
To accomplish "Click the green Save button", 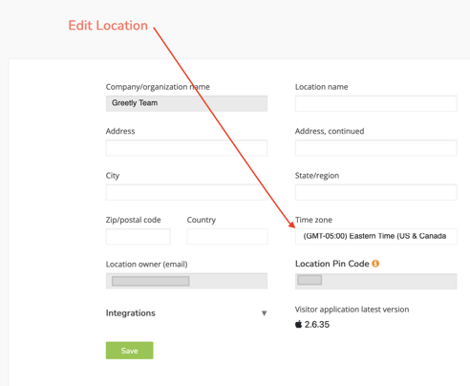I will click(129, 351).
